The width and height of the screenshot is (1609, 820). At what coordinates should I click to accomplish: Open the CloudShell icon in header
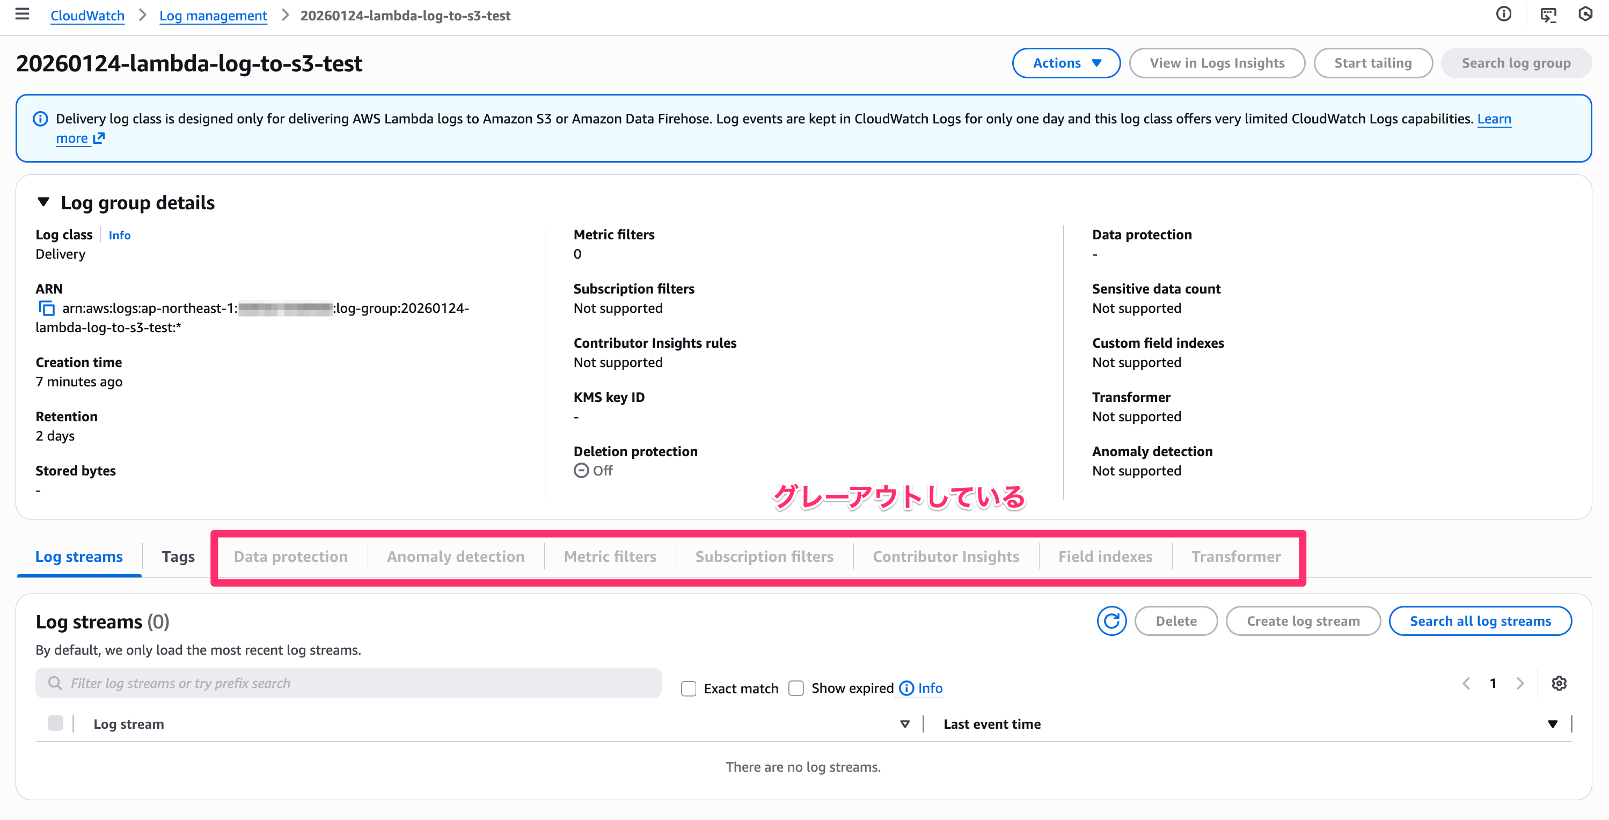tap(1548, 15)
